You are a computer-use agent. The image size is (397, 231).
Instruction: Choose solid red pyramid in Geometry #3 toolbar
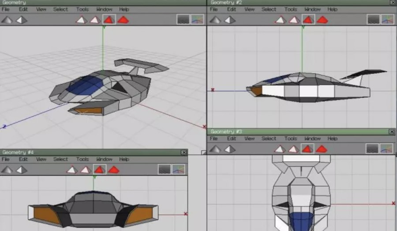click(x=322, y=149)
